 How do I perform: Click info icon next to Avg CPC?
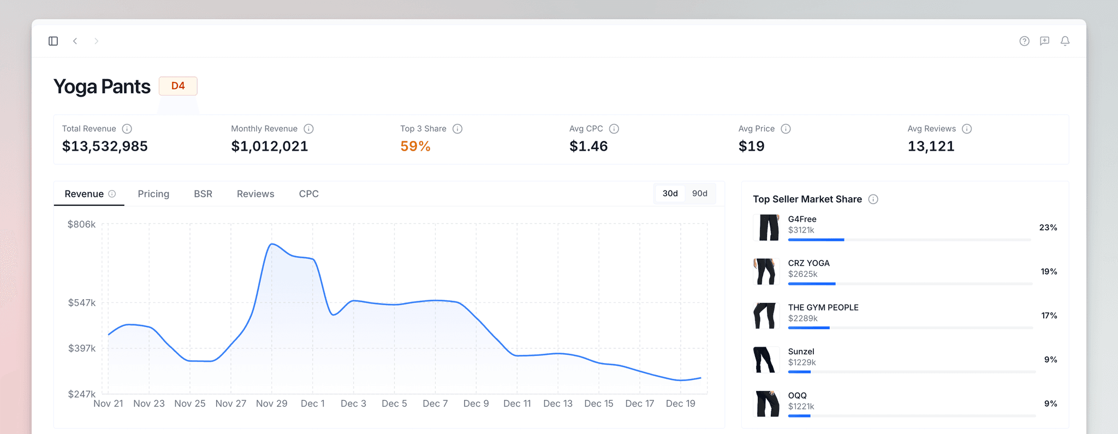pos(614,129)
